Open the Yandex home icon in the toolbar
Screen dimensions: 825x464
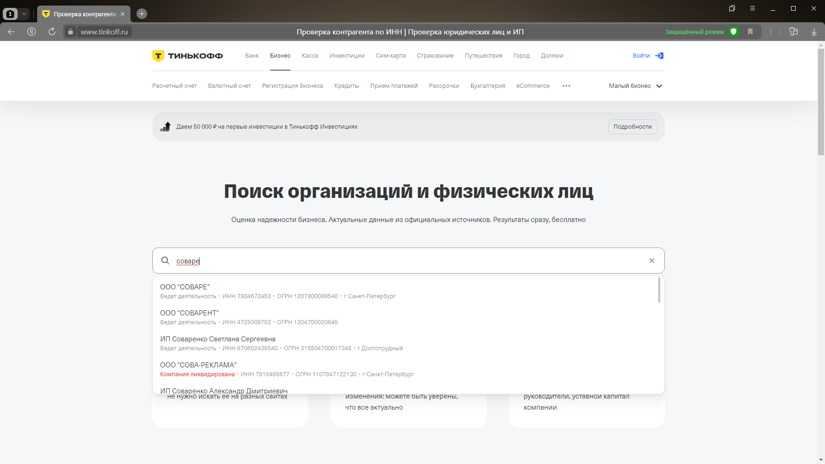[32, 32]
